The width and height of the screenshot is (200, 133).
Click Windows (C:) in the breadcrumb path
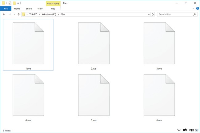[x=49, y=14]
